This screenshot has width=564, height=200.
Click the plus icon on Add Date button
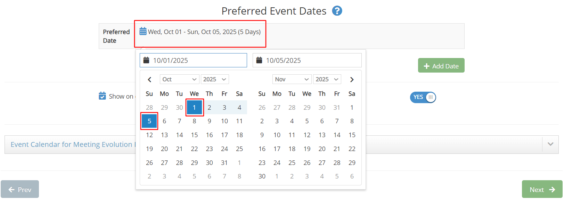pos(427,65)
